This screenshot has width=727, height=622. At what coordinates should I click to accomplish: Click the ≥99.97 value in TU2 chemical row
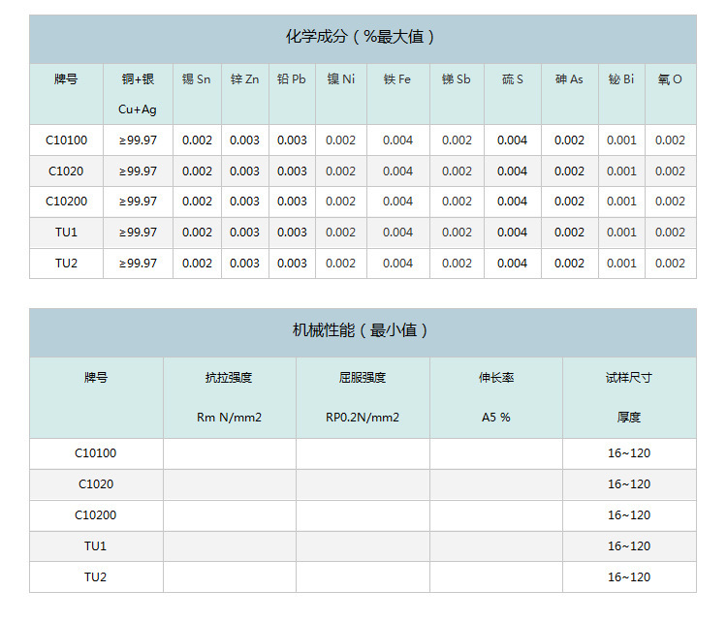(x=138, y=264)
